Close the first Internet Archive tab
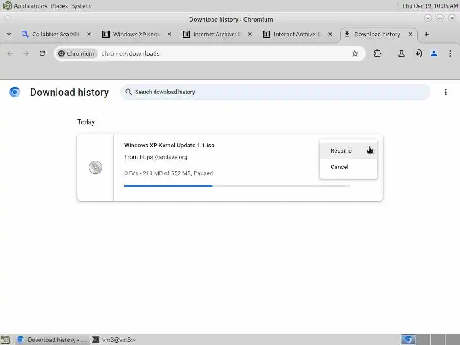This screenshot has height=345, width=460. 250,34
